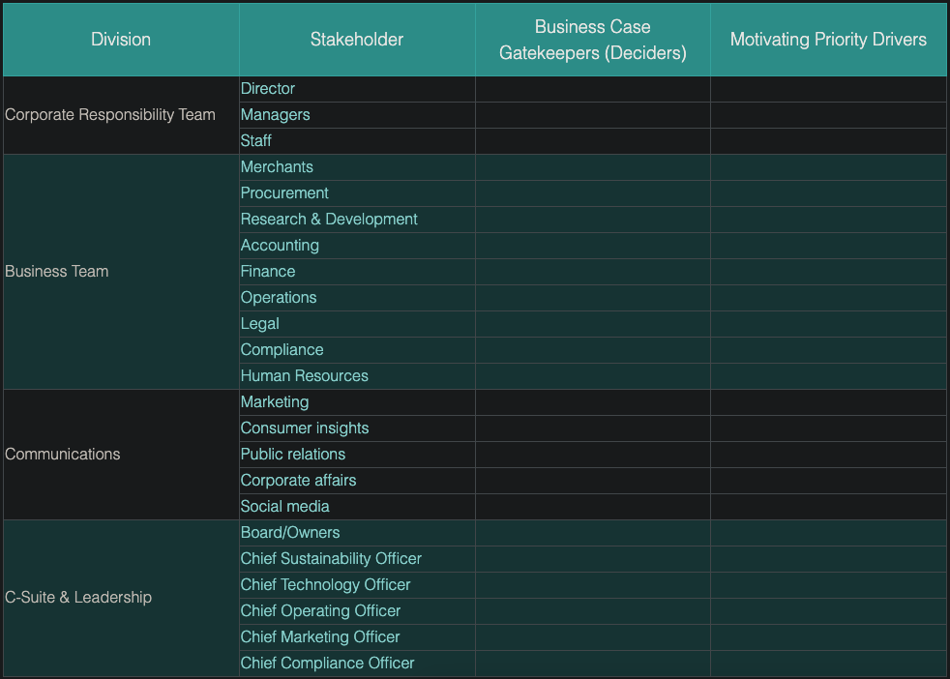The image size is (950, 679).
Task: Click the Business Team division cell
Action: tap(57, 272)
